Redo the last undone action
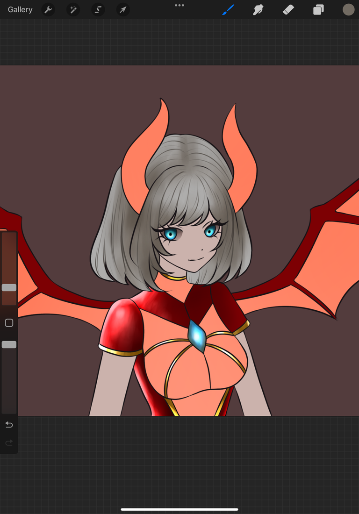 (9, 443)
